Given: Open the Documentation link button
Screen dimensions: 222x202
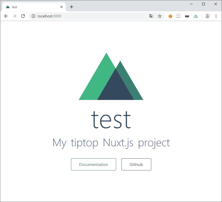Looking at the screenshot, I should click(94, 164).
